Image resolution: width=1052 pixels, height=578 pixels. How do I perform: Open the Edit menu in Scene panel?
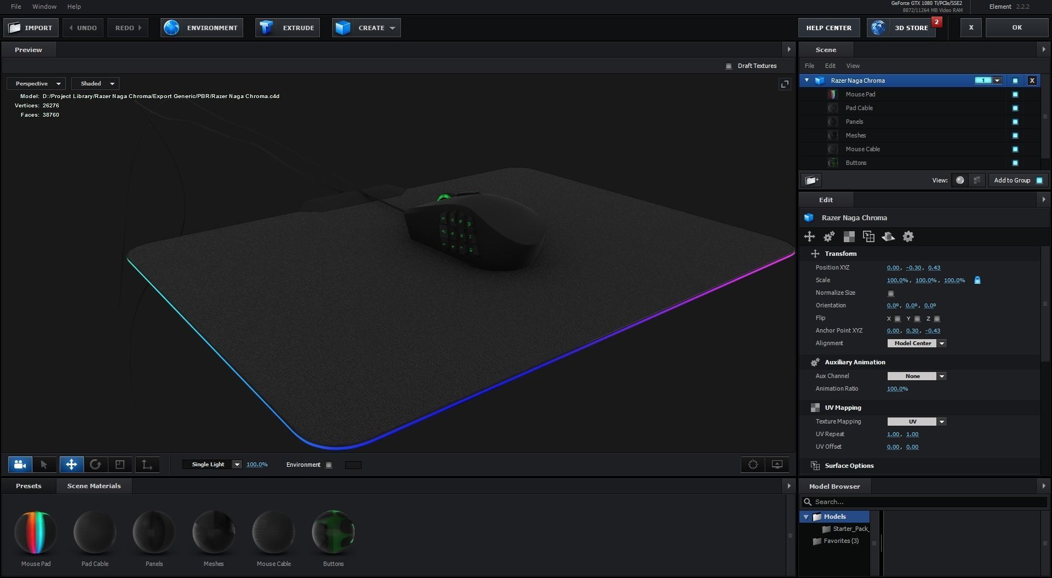pos(830,66)
